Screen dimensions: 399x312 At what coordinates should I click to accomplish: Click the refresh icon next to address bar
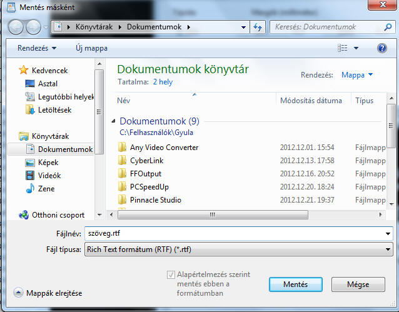(258, 27)
